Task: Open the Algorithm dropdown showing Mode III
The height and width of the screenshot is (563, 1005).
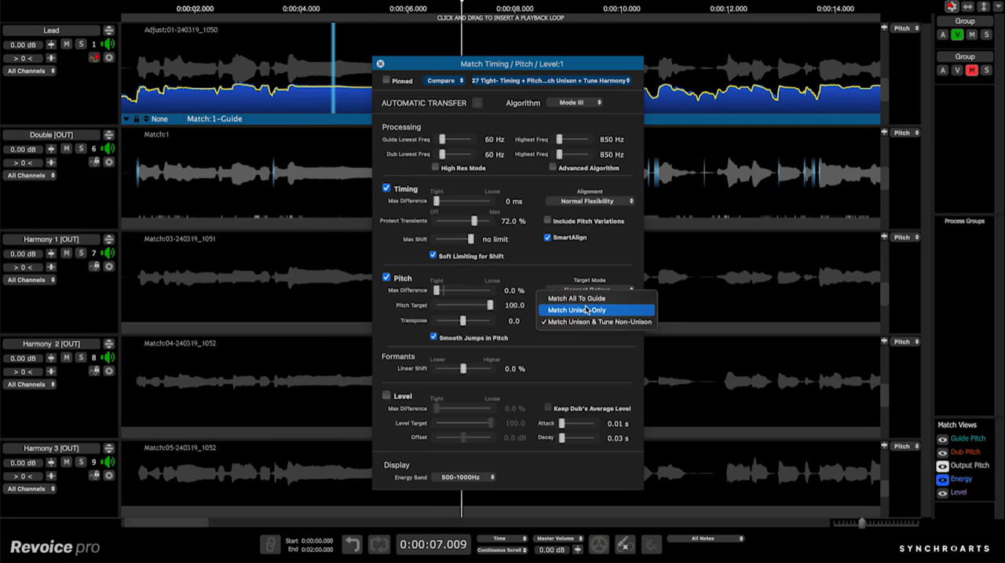Action: coord(576,102)
